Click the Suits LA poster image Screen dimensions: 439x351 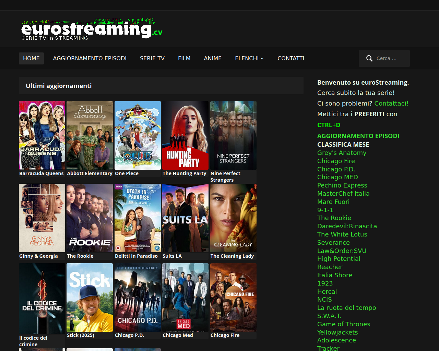(185, 218)
